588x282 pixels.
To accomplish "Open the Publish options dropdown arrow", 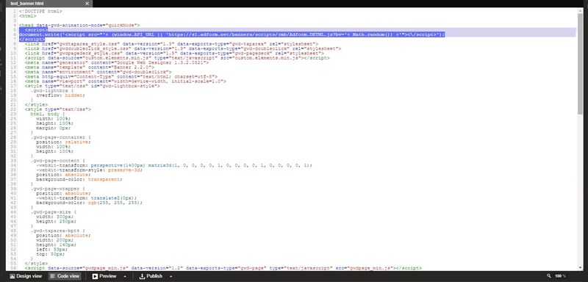I will [x=171, y=276].
